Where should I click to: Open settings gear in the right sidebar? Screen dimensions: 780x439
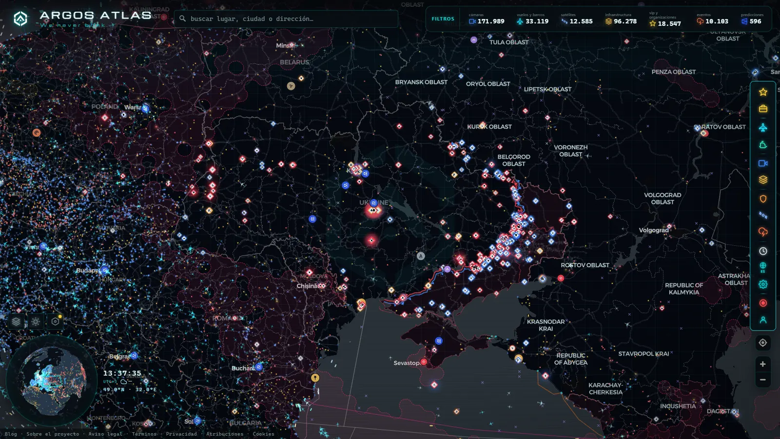[763, 284]
